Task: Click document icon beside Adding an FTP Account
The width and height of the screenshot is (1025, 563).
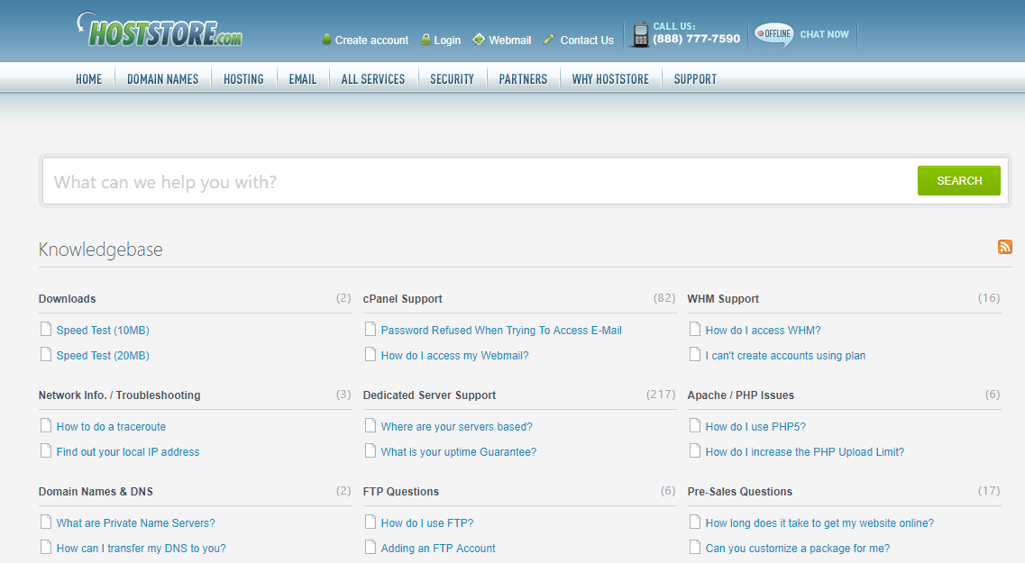Action: [371, 548]
